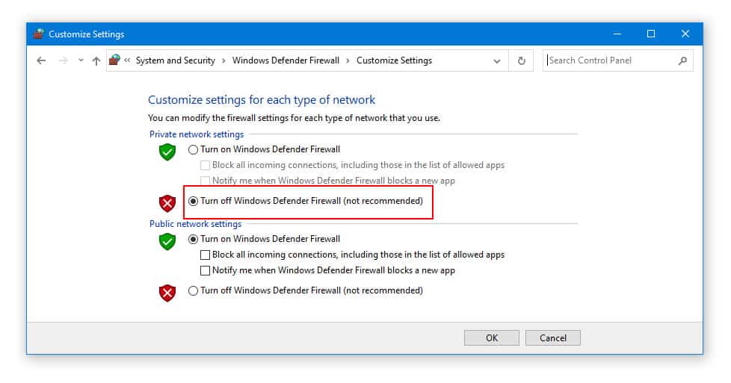Go back using the back arrow

(41, 60)
